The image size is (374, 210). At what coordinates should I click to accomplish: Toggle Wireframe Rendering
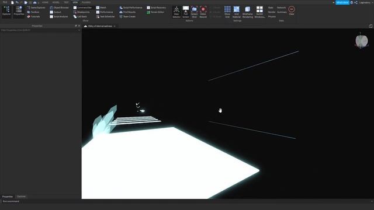248,12
